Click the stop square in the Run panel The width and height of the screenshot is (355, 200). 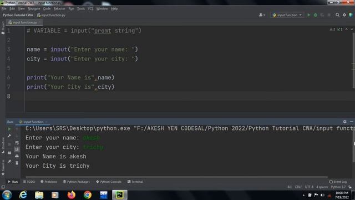point(9,144)
